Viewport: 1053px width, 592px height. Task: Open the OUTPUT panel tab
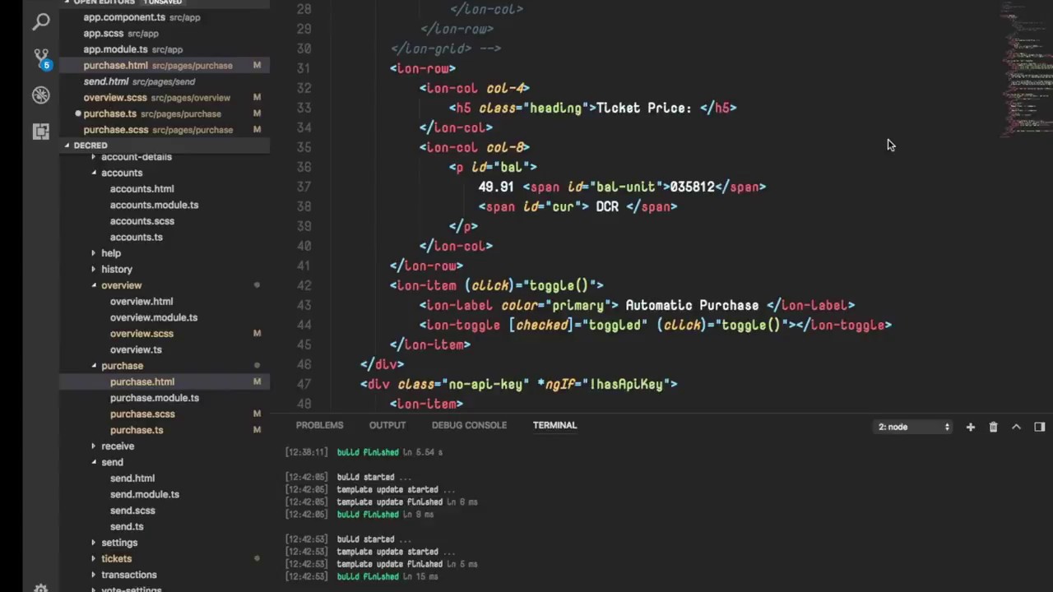(387, 425)
